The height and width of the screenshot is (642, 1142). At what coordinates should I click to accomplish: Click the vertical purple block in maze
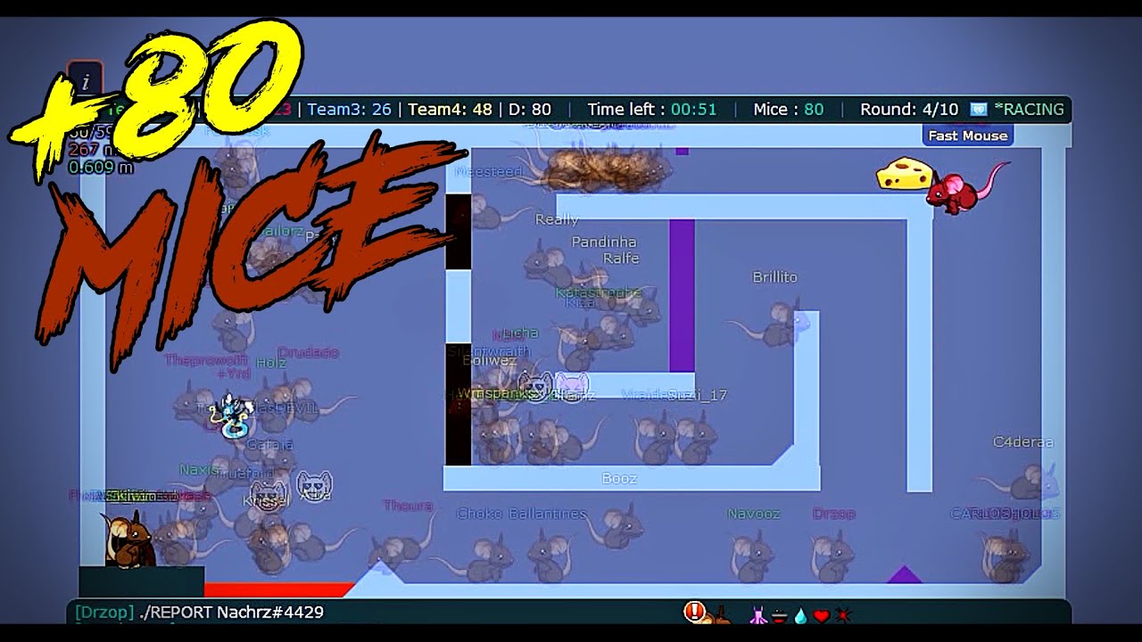pyautogui.click(x=682, y=295)
